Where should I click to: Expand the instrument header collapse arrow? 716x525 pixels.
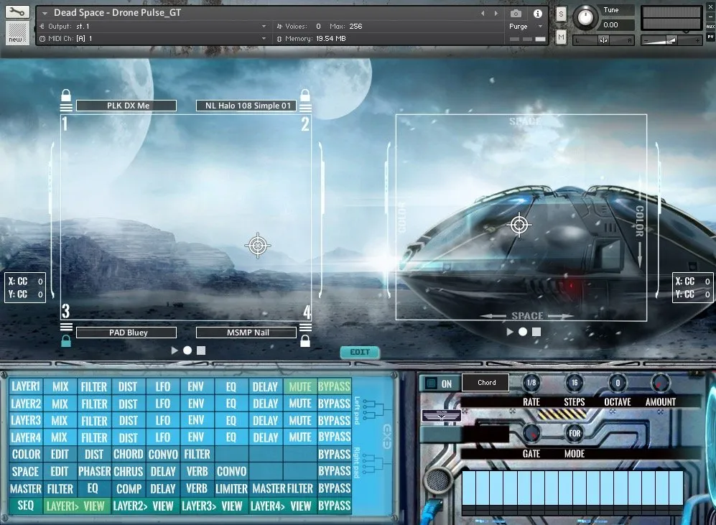pyautogui.click(x=45, y=13)
